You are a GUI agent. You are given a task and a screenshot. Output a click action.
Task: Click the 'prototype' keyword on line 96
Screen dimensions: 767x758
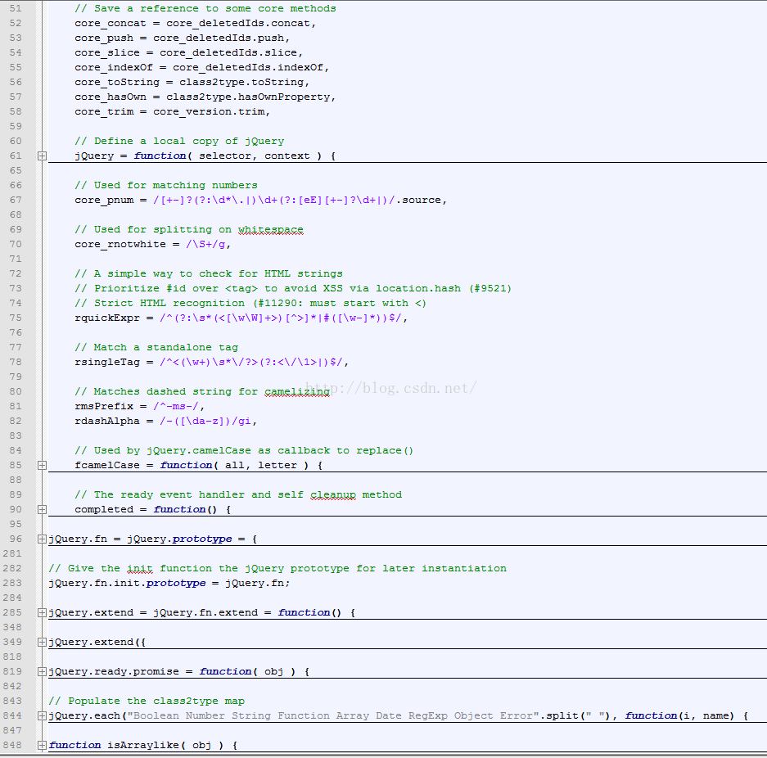(x=202, y=539)
